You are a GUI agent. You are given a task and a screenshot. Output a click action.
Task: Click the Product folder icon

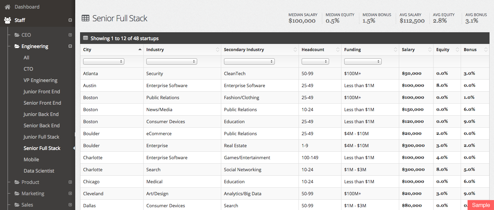[x=17, y=182]
